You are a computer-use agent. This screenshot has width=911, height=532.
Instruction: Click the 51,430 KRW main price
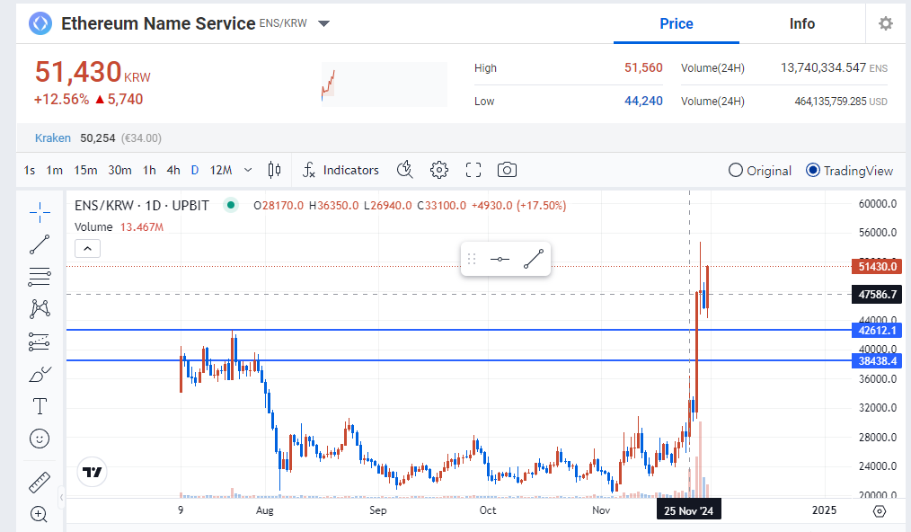tap(93, 72)
